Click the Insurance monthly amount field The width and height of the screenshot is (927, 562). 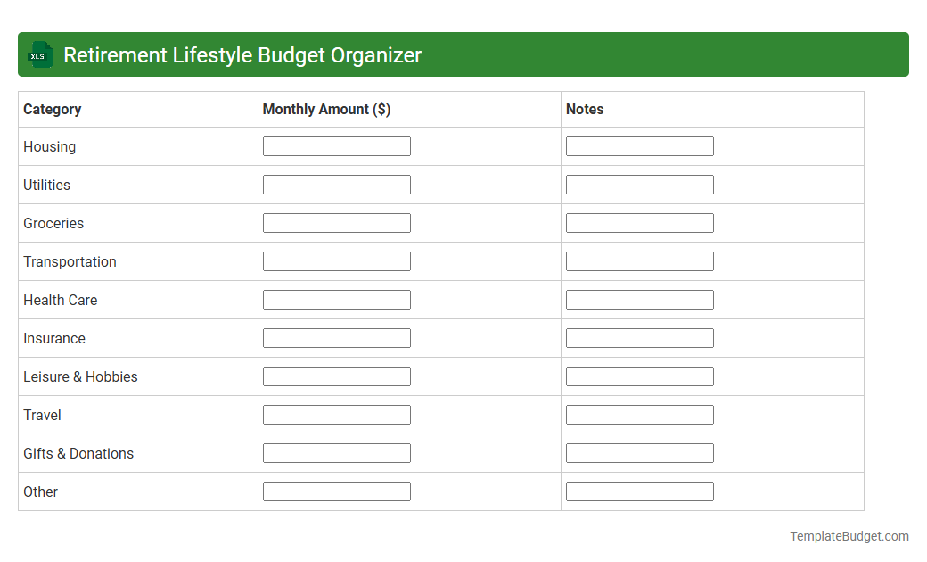point(336,337)
